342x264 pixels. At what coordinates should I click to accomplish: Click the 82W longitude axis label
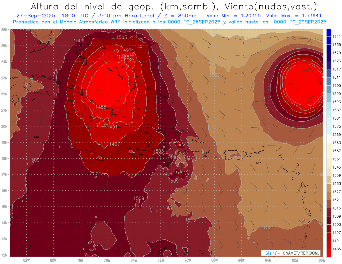point(27,260)
